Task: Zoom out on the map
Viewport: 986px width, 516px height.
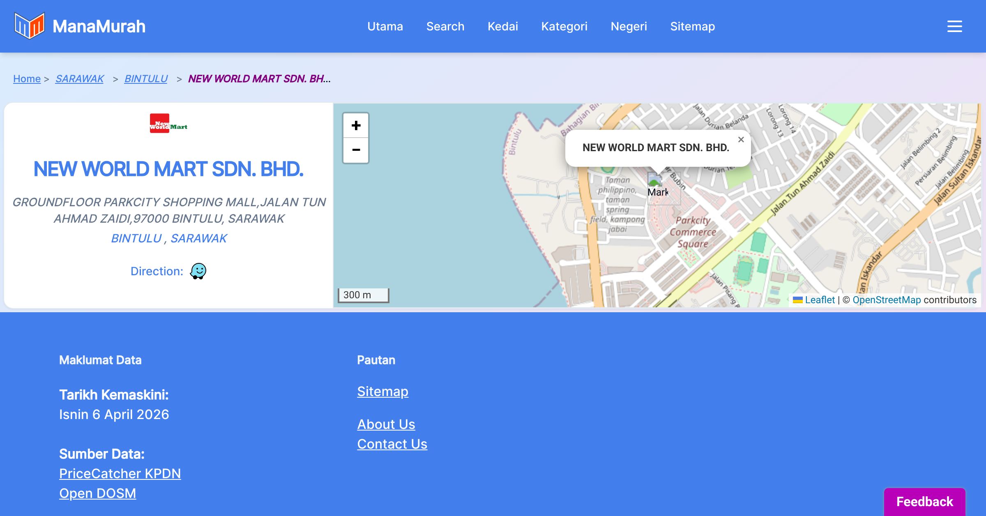Action: pyautogui.click(x=356, y=150)
